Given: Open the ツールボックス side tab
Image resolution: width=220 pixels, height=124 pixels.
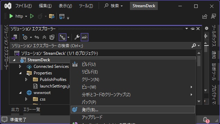Looking at the screenshot, I should [x=214, y=35].
